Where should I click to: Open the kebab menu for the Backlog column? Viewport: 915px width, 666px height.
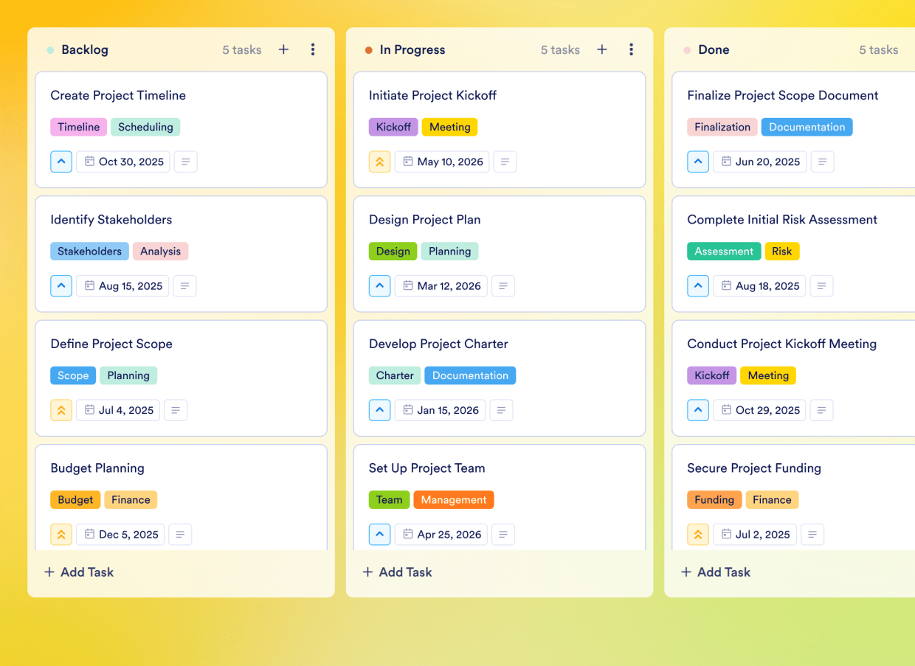pyautogui.click(x=313, y=49)
